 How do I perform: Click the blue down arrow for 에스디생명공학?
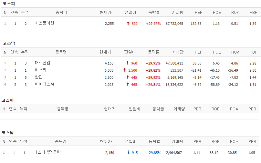[128, 152]
